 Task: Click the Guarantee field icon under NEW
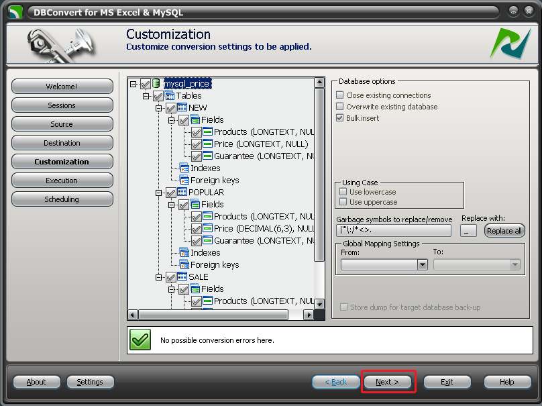coord(207,156)
